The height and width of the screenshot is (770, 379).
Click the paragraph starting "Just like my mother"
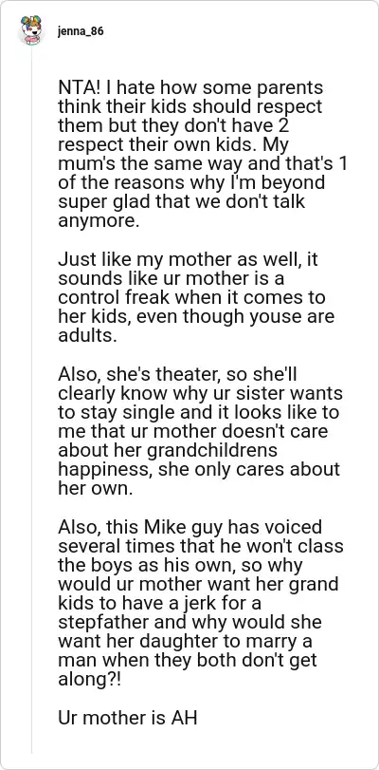(196, 297)
